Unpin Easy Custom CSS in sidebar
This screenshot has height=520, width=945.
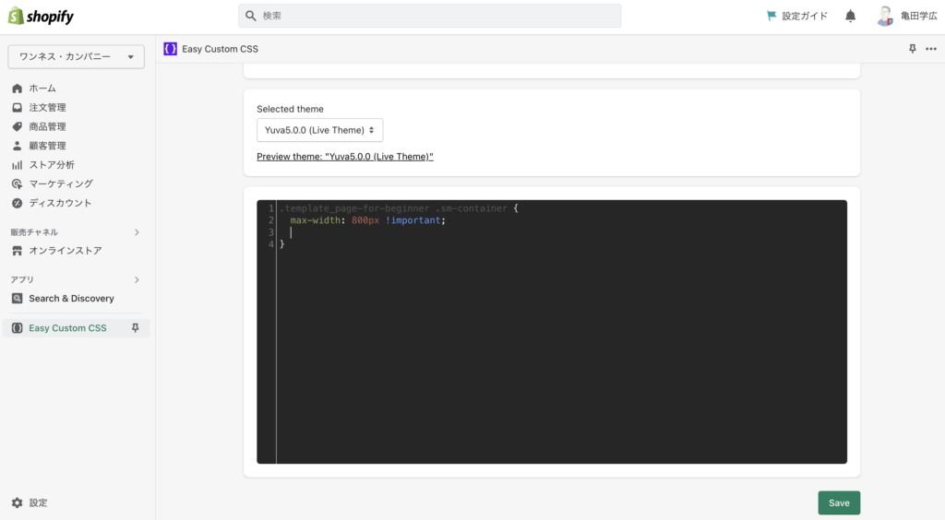[135, 328]
